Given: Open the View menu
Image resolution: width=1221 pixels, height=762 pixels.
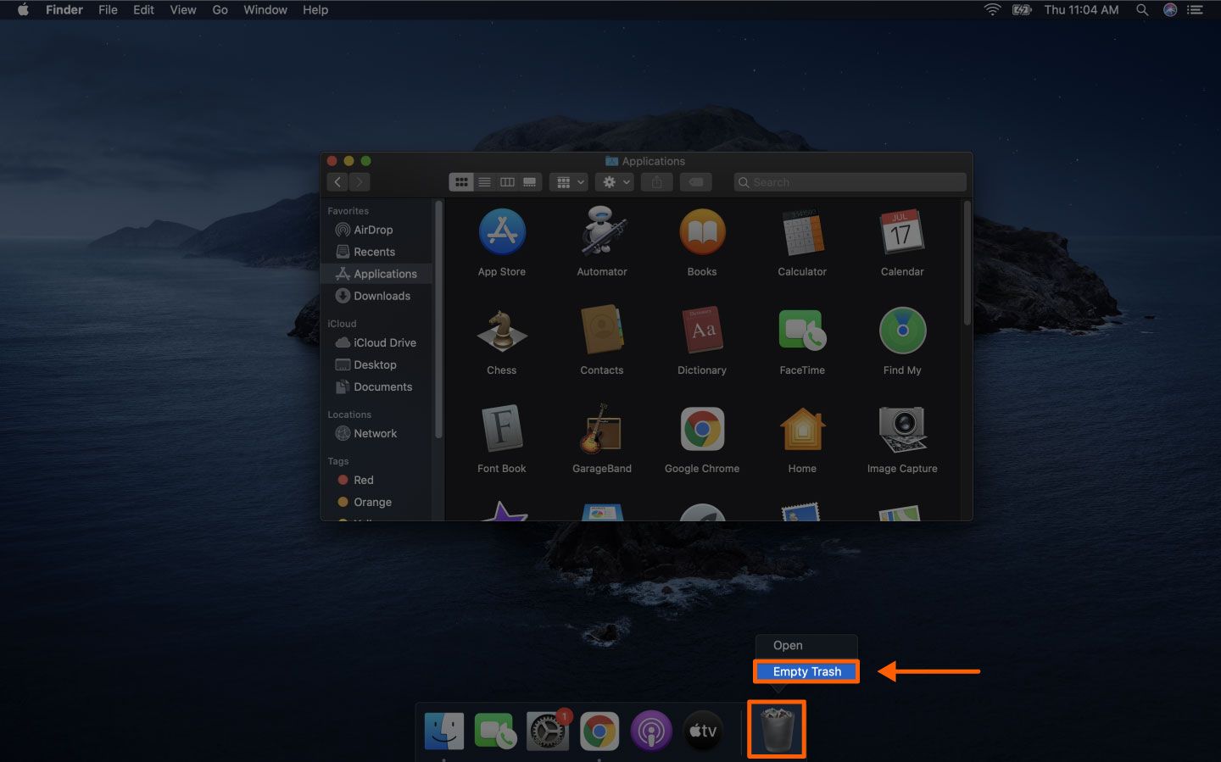Looking at the screenshot, I should [x=183, y=10].
